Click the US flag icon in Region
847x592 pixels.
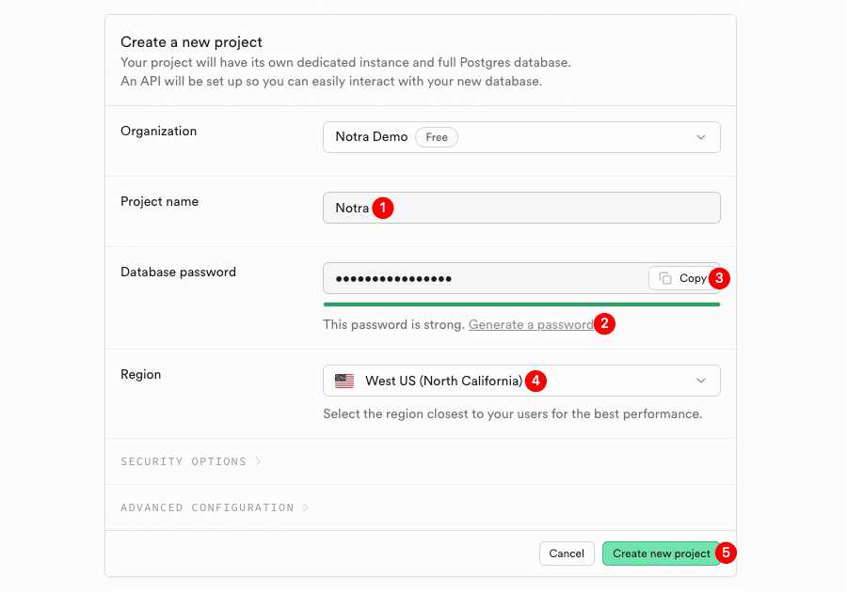tap(344, 381)
